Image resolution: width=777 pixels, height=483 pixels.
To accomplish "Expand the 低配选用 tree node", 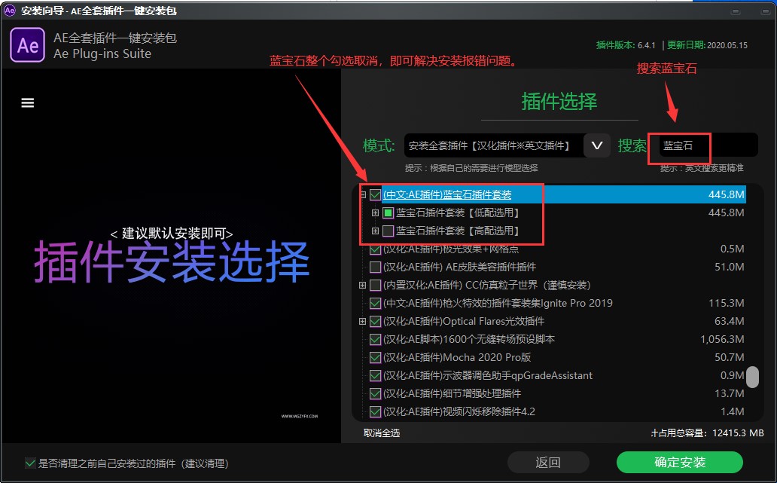I will pyautogui.click(x=376, y=213).
